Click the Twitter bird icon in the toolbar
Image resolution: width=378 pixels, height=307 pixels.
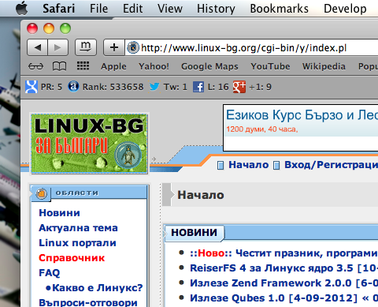point(154,87)
